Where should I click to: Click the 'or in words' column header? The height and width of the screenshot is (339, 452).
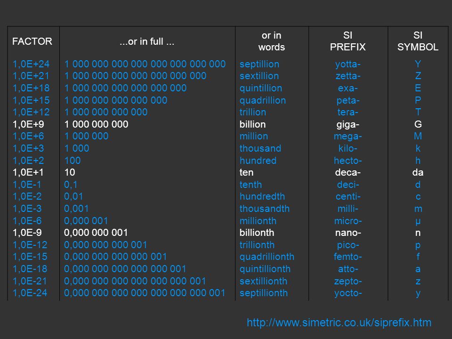pos(272,41)
